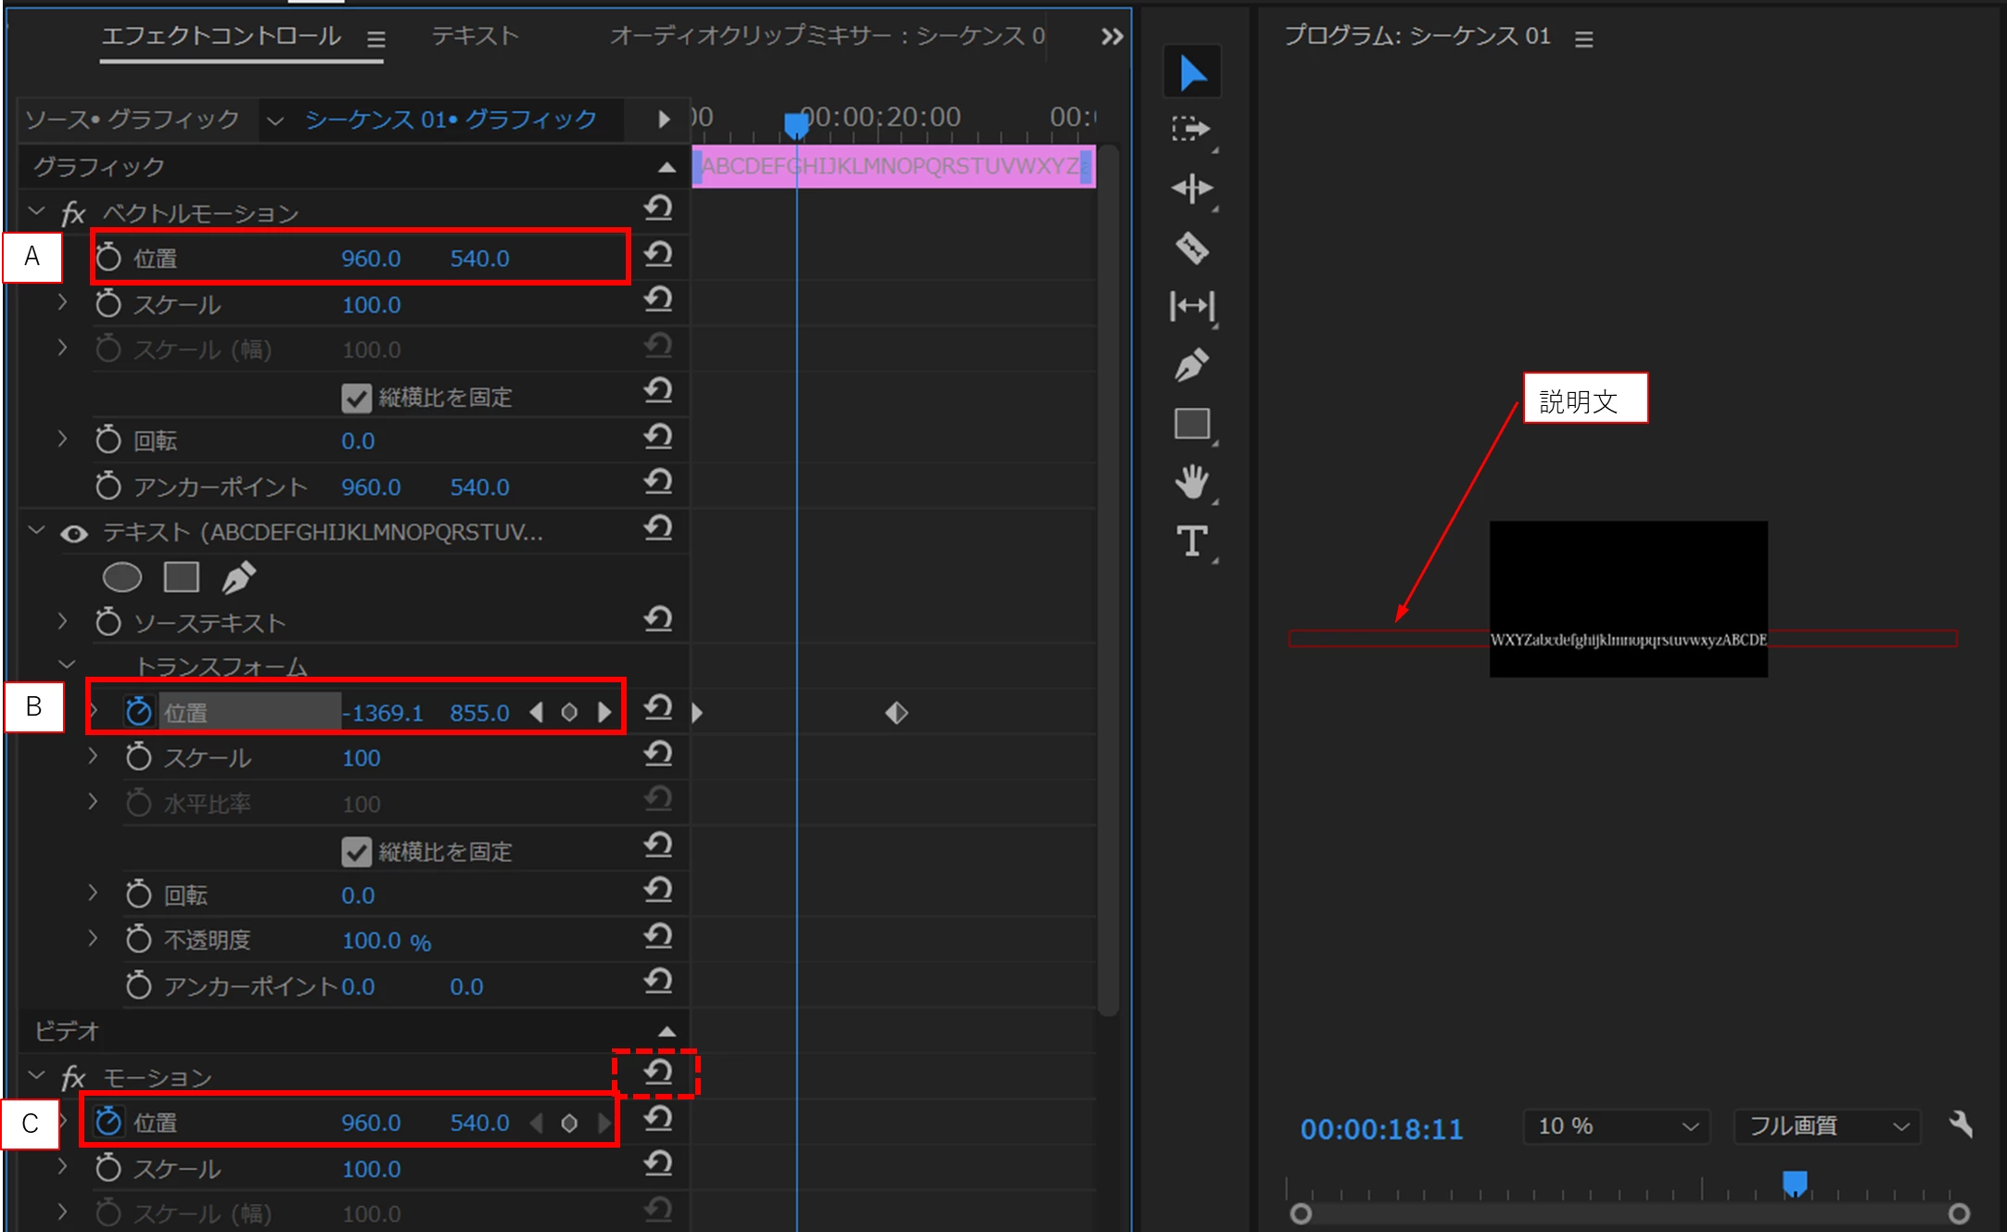The image size is (2007, 1232).
Task: Open program monitor wrench settings
Action: (x=1961, y=1124)
